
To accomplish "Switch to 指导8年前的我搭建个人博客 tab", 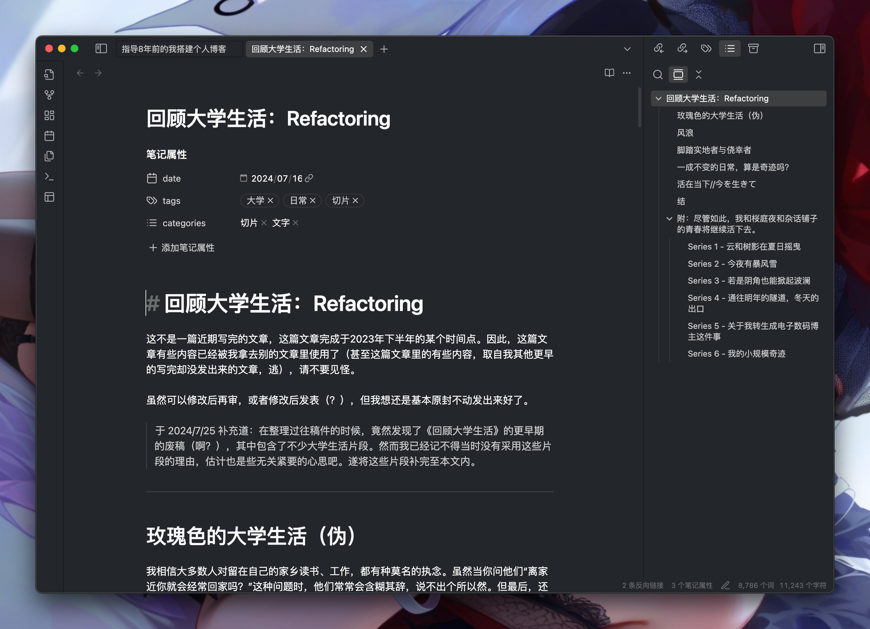I will [174, 49].
